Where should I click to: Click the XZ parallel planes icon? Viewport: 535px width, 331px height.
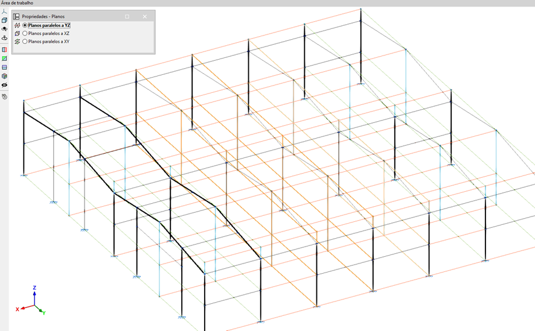pos(18,33)
